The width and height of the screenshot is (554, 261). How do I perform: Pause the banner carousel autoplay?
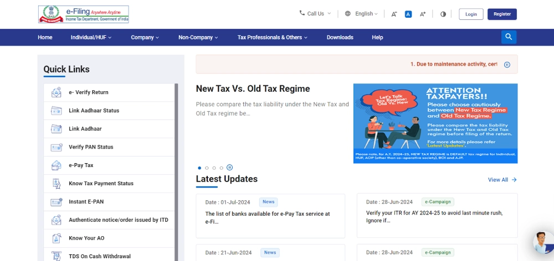(x=230, y=168)
